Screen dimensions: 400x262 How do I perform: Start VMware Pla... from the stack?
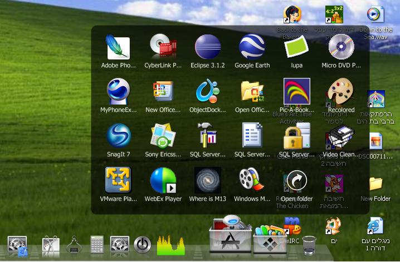(118, 180)
